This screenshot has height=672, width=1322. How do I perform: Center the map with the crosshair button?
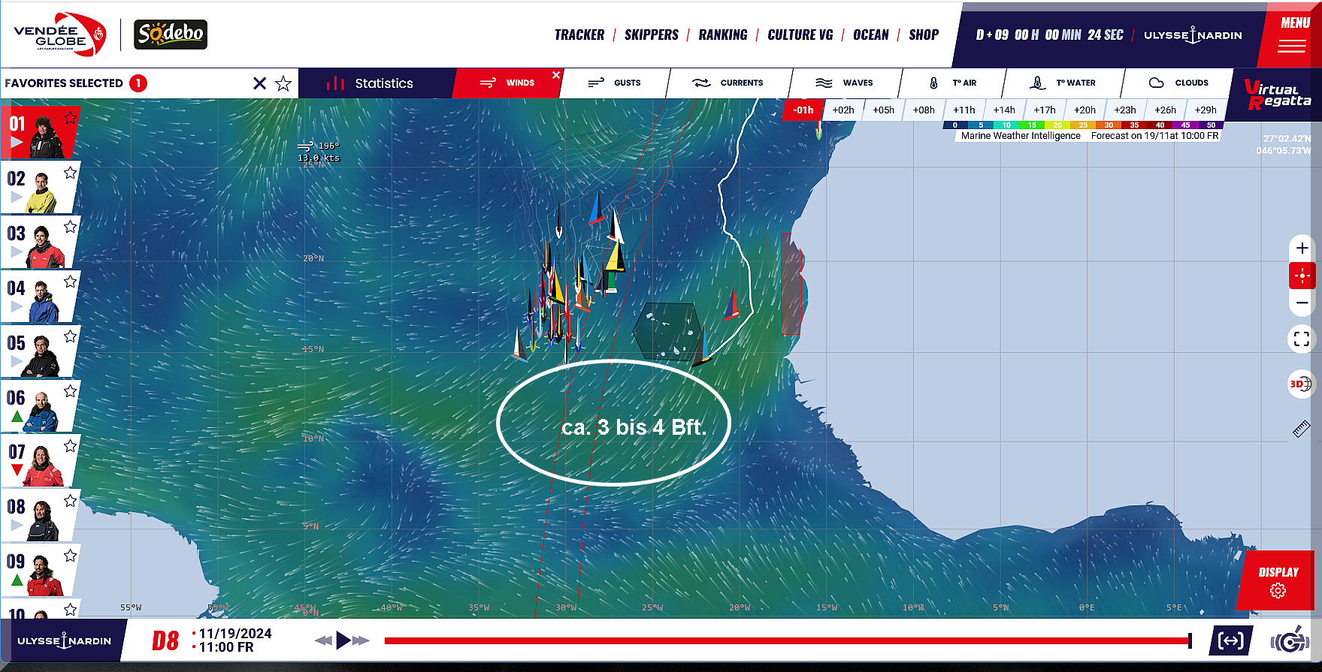[1302, 276]
